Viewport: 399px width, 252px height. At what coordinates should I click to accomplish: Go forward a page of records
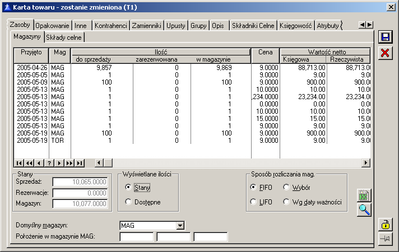pyautogui.click(x=69, y=163)
